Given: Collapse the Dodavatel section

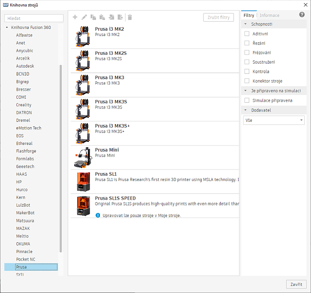Looking at the screenshot, I should [246, 110].
